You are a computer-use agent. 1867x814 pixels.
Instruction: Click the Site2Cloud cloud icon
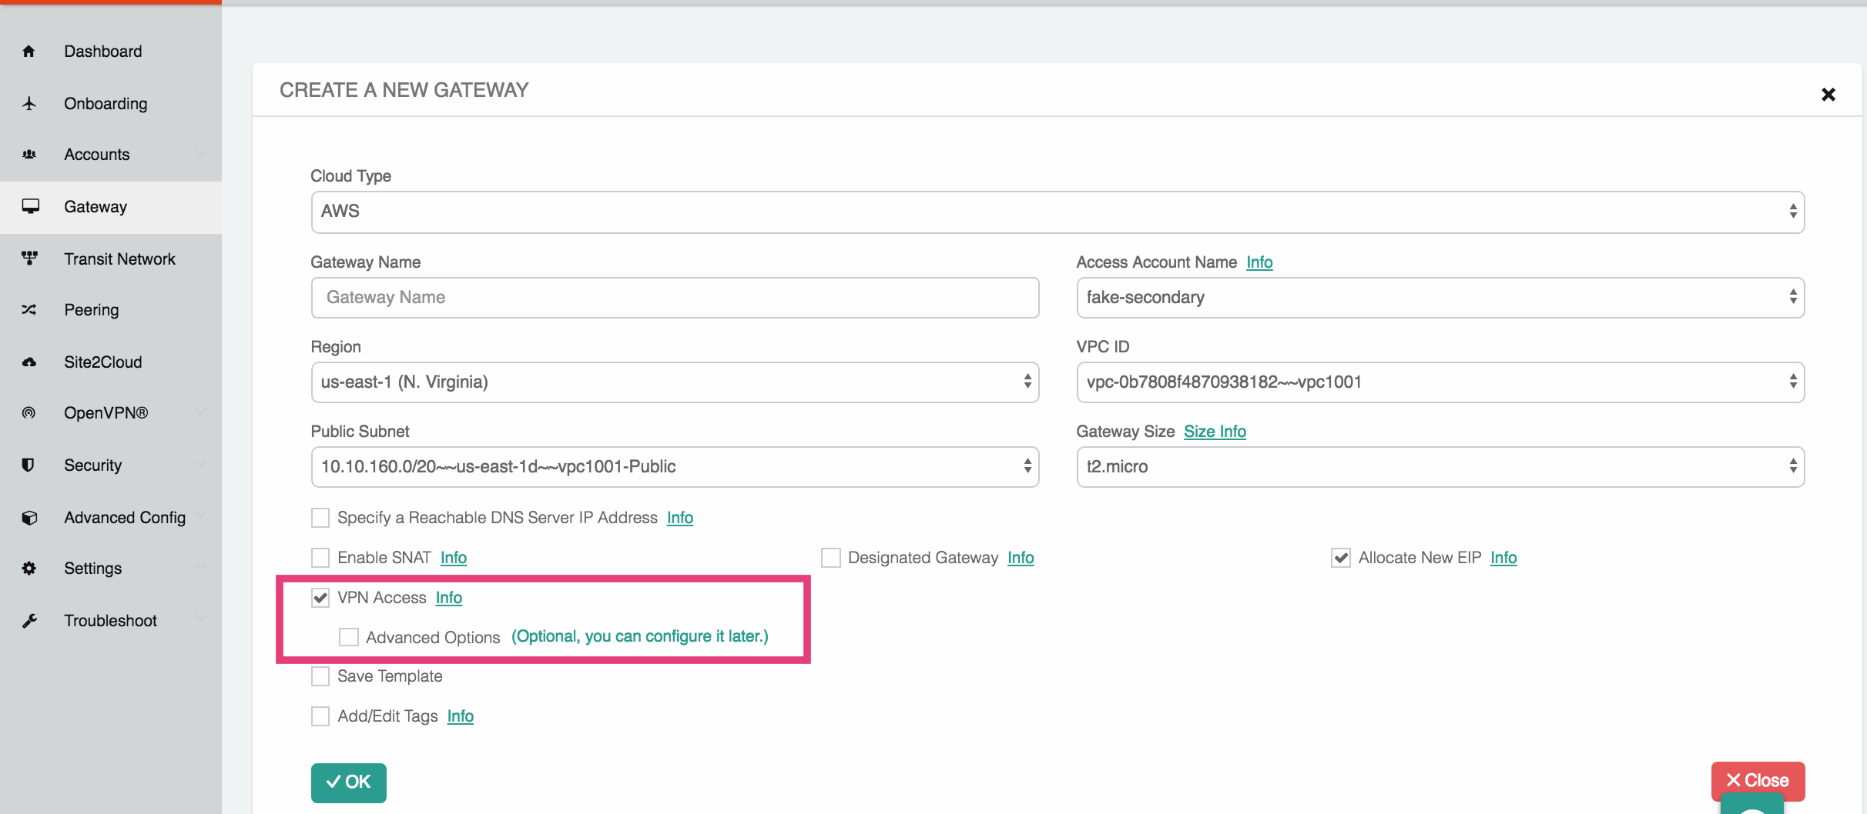pos(29,362)
